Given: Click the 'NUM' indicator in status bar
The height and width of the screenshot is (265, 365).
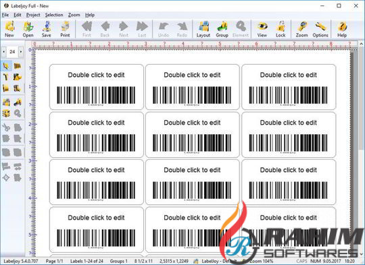Looking at the screenshot, I should click(x=316, y=261).
